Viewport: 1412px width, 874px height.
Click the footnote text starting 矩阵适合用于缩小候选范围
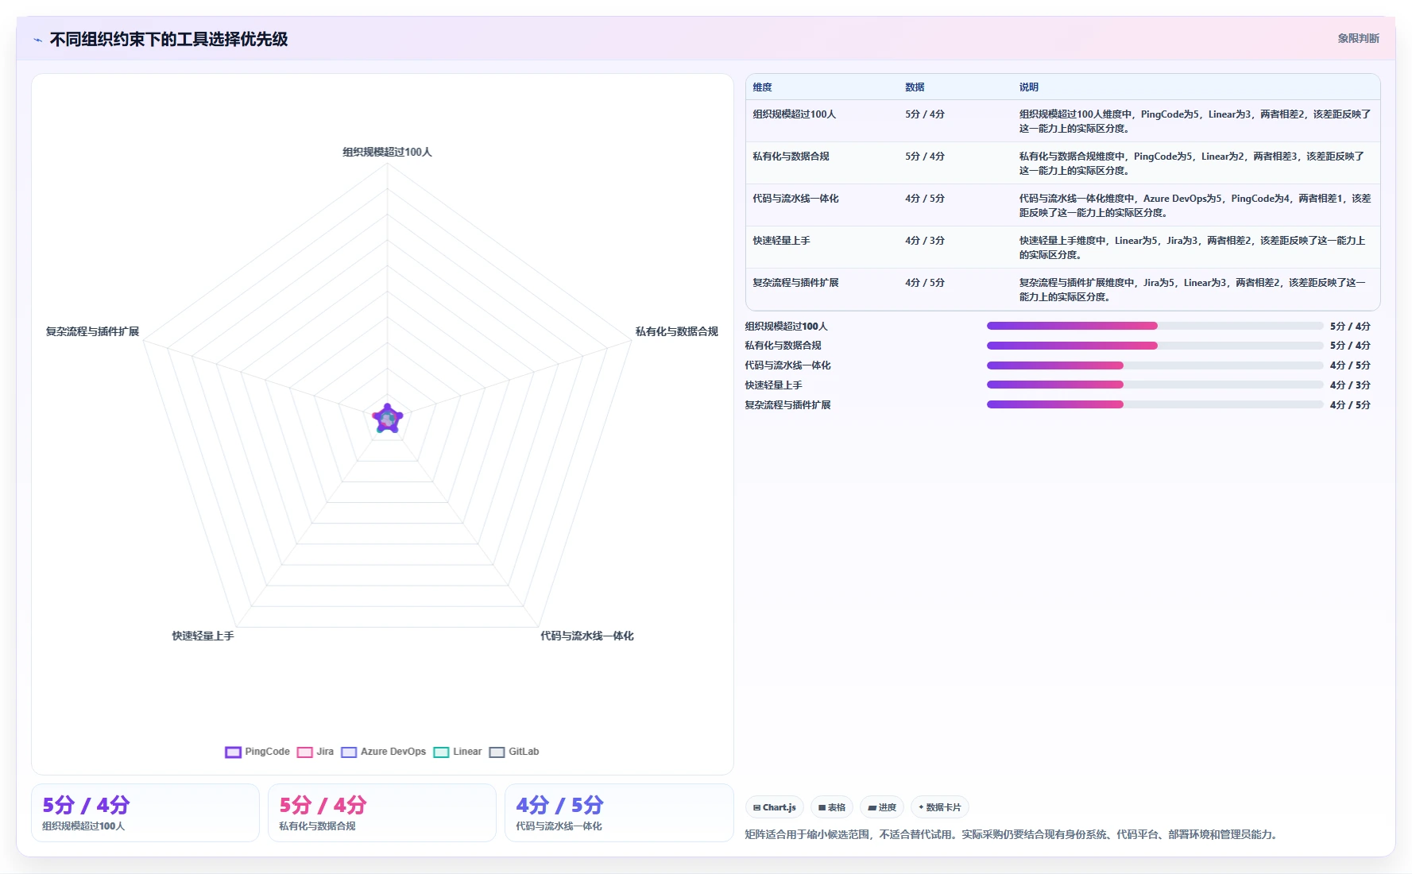click(x=1012, y=834)
